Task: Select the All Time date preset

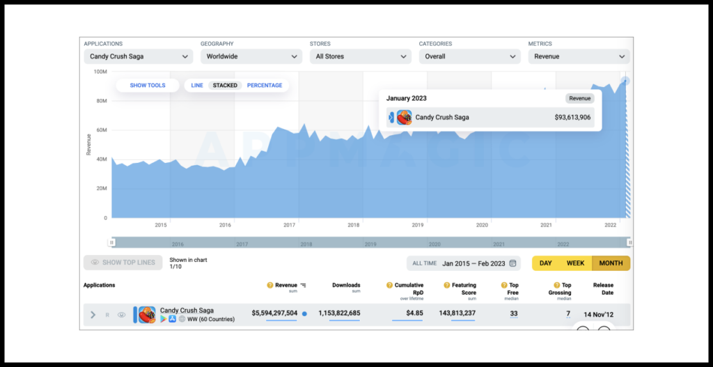Action: [x=424, y=263]
